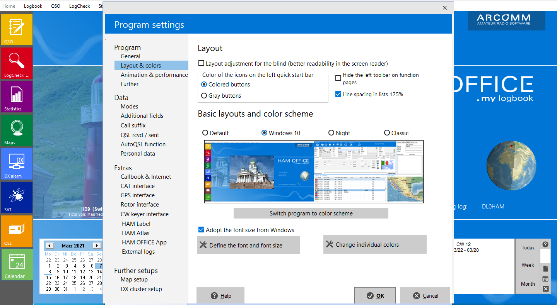
Task: Click Change individual colors button
Action: [x=375, y=244]
